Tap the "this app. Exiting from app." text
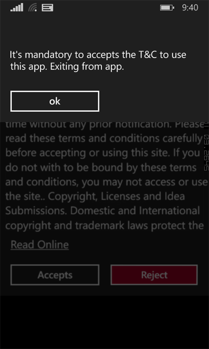Image resolution: width=209 pixels, height=349 pixels. 67,67
